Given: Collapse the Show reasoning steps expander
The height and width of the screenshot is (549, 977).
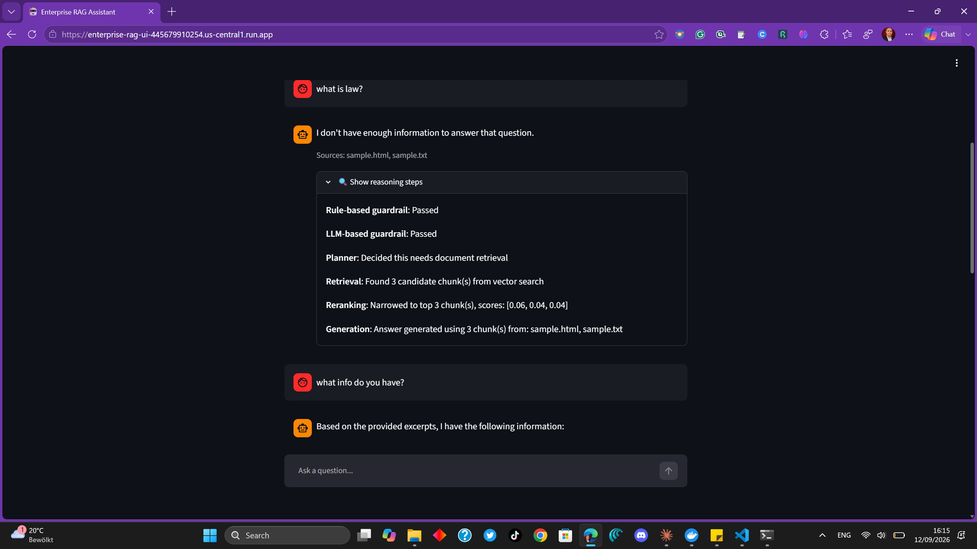Looking at the screenshot, I should pos(501,182).
